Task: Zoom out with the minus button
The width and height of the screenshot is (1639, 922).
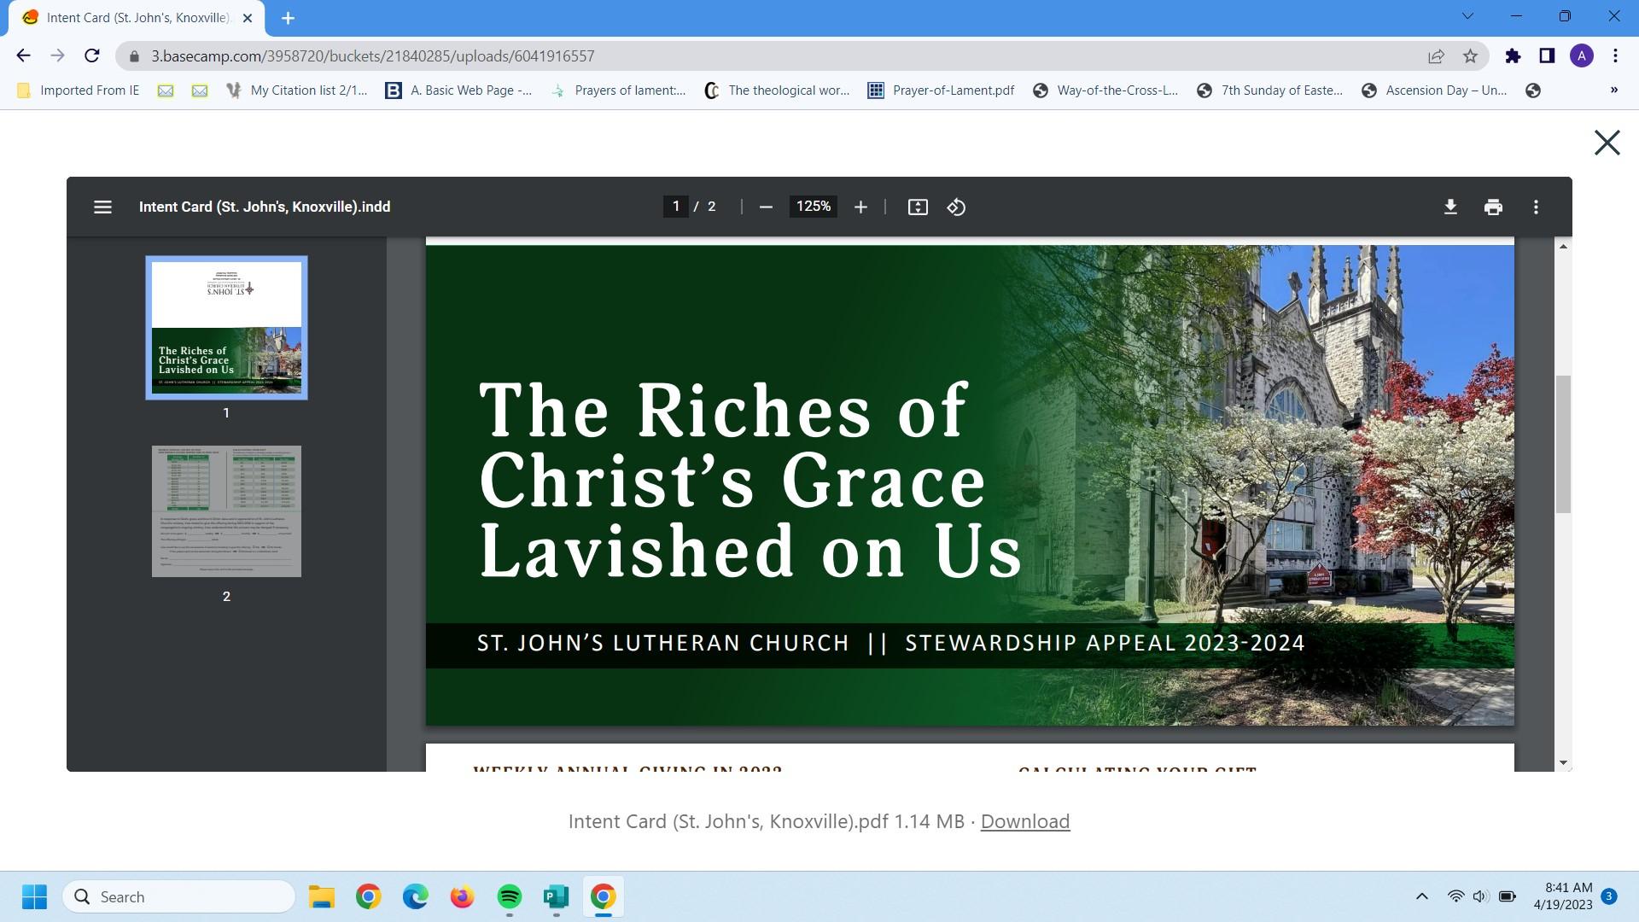Action: coord(766,207)
